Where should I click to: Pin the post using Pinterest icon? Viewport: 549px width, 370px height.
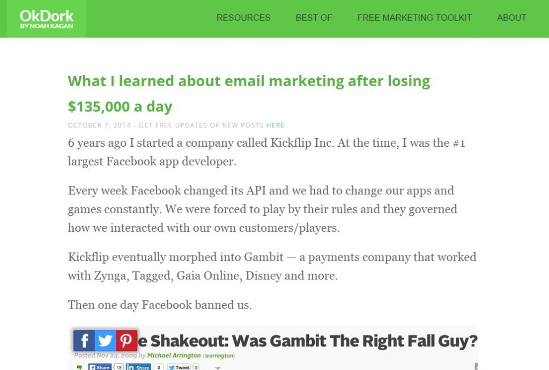tap(127, 341)
